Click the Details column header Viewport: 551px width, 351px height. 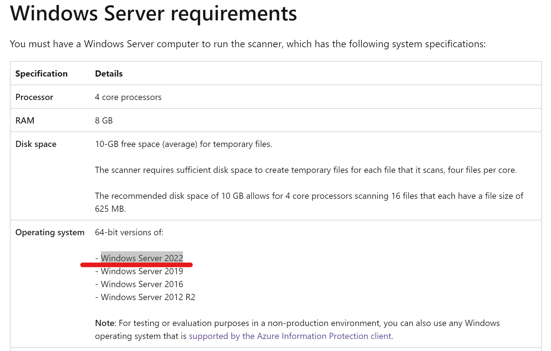(108, 73)
